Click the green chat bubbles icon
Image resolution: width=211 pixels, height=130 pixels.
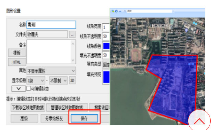tap(113, 11)
